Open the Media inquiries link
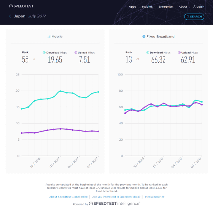The height and width of the screenshot is (207, 213). tap(154, 197)
